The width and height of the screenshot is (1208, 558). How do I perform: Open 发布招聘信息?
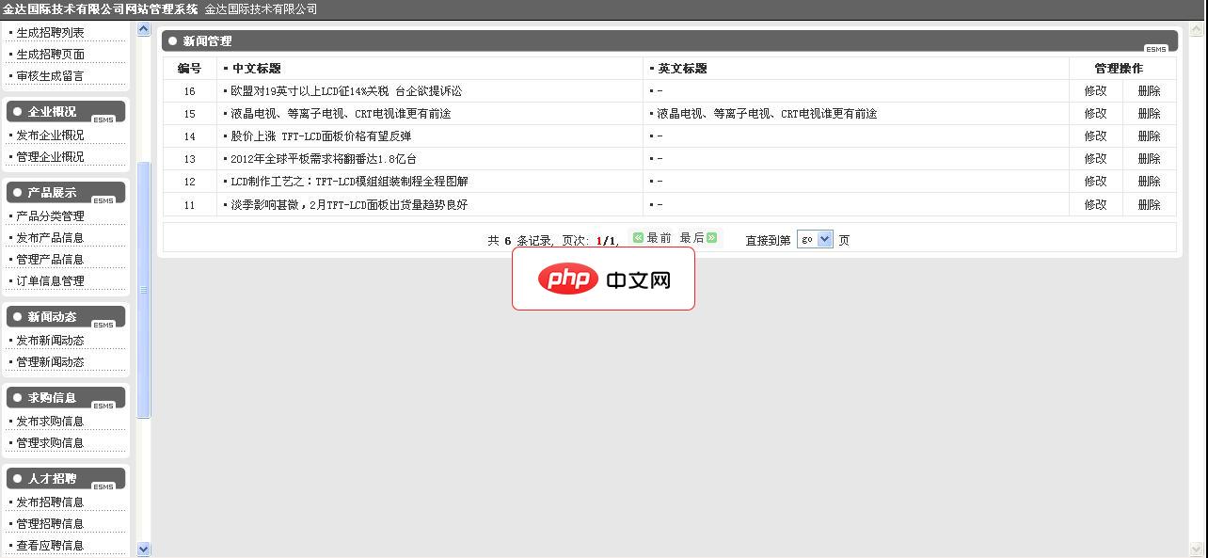click(50, 502)
